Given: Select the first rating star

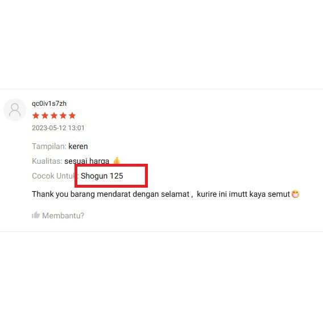Looking at the screenshot, I should [36, 115].
